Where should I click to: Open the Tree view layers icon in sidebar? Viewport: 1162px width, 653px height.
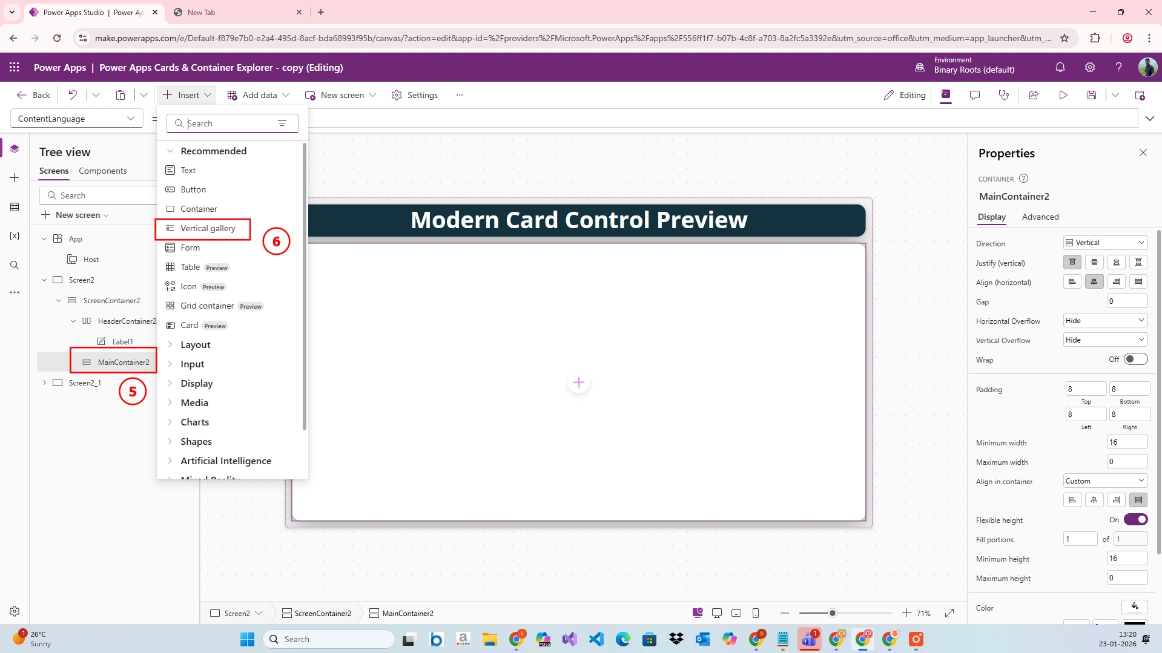[x=15, y=149]
